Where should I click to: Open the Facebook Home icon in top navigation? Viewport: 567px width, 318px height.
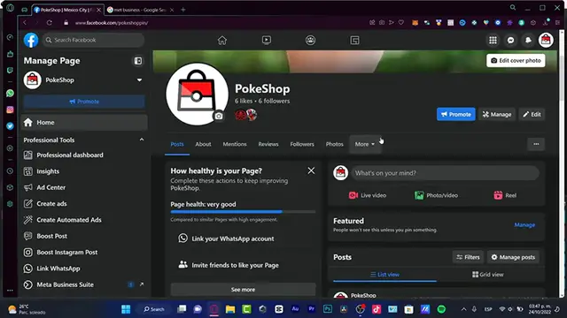pyautogui.click(x=222, y=41)
